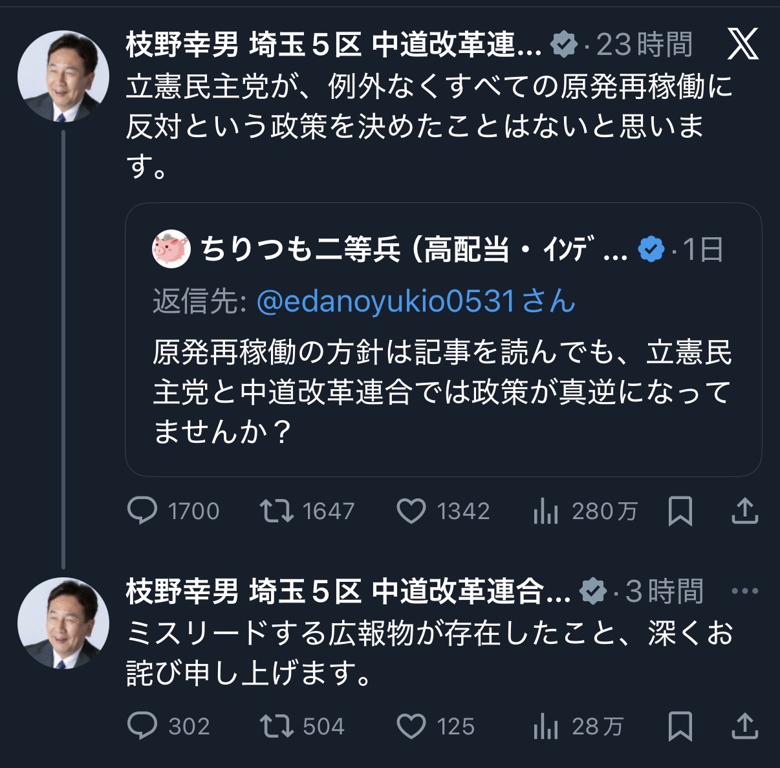This screenshot has height=768, width=780.
Task: Bookmark the second post about ミスリード
Action: [x=680, y=726]
